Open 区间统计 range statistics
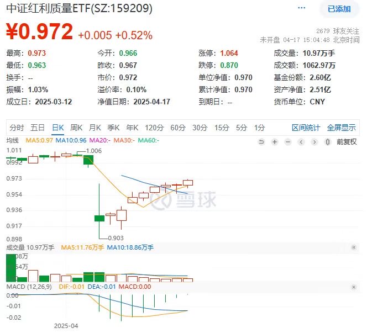The width and height of the screenshot is (367, 333). (306, 128)
